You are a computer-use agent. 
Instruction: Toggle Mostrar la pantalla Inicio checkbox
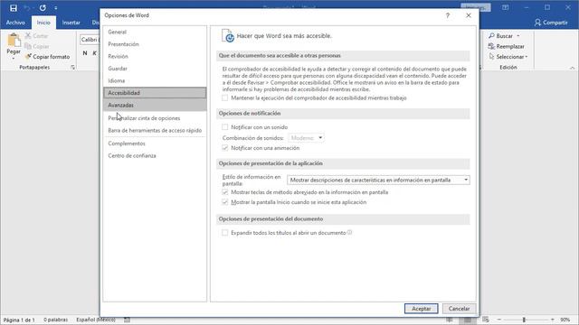pos(225,202)
